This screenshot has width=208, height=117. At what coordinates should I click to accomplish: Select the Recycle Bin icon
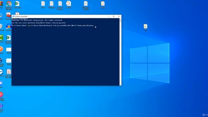coord(1,26)
